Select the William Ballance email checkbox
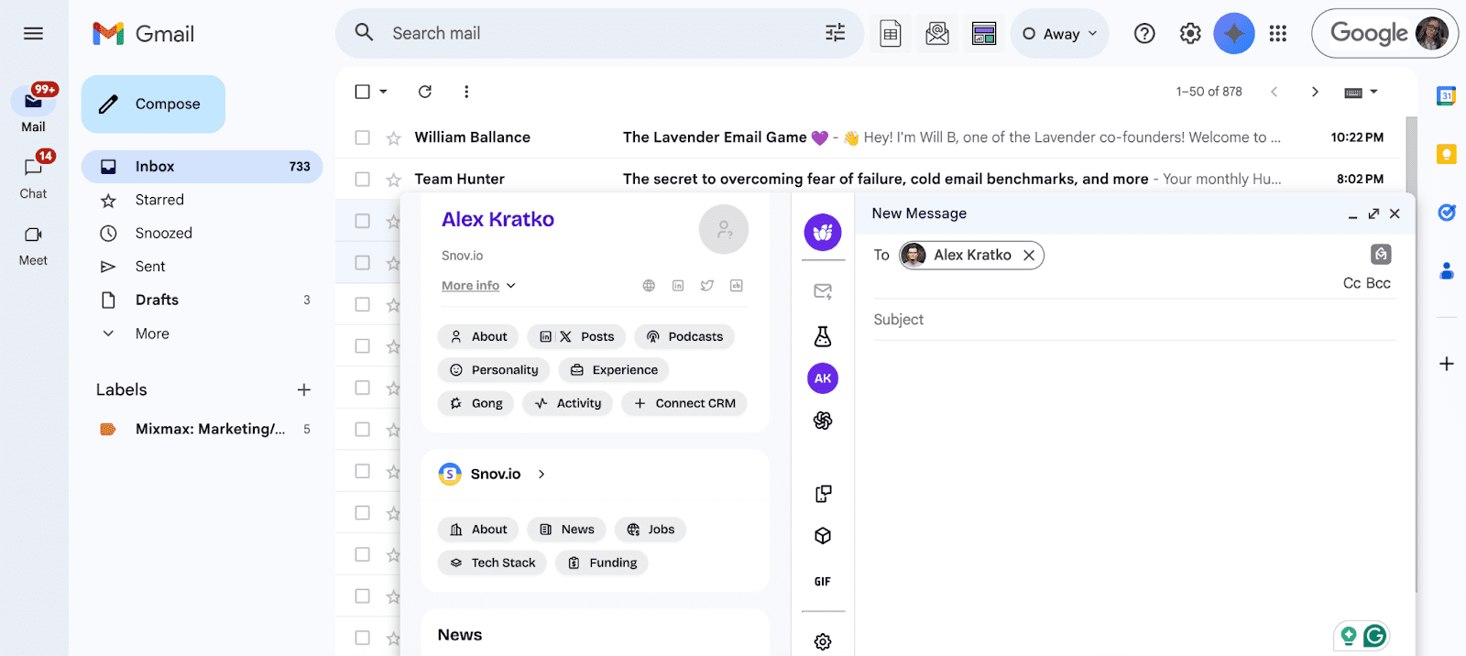Screen dimensions: 1466x656 (363, 137)
